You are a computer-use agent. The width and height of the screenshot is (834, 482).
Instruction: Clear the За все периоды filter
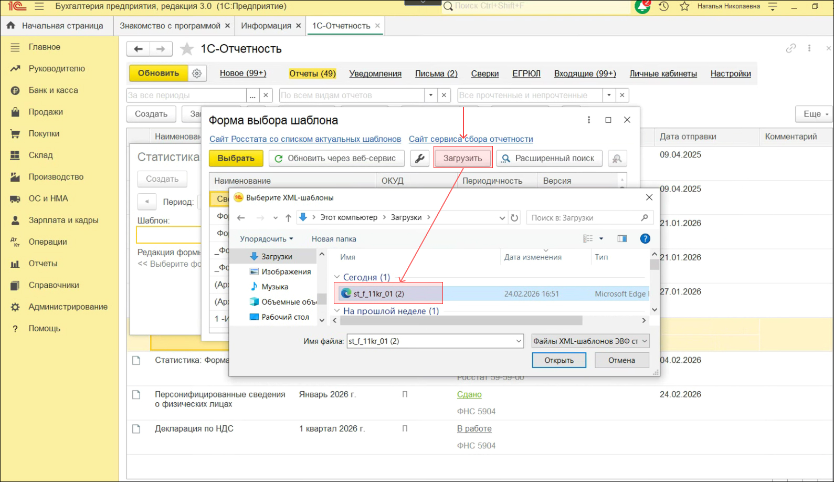point(266,95)
